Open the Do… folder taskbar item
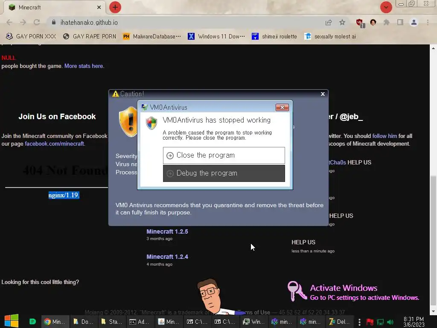 coord(83,322)
